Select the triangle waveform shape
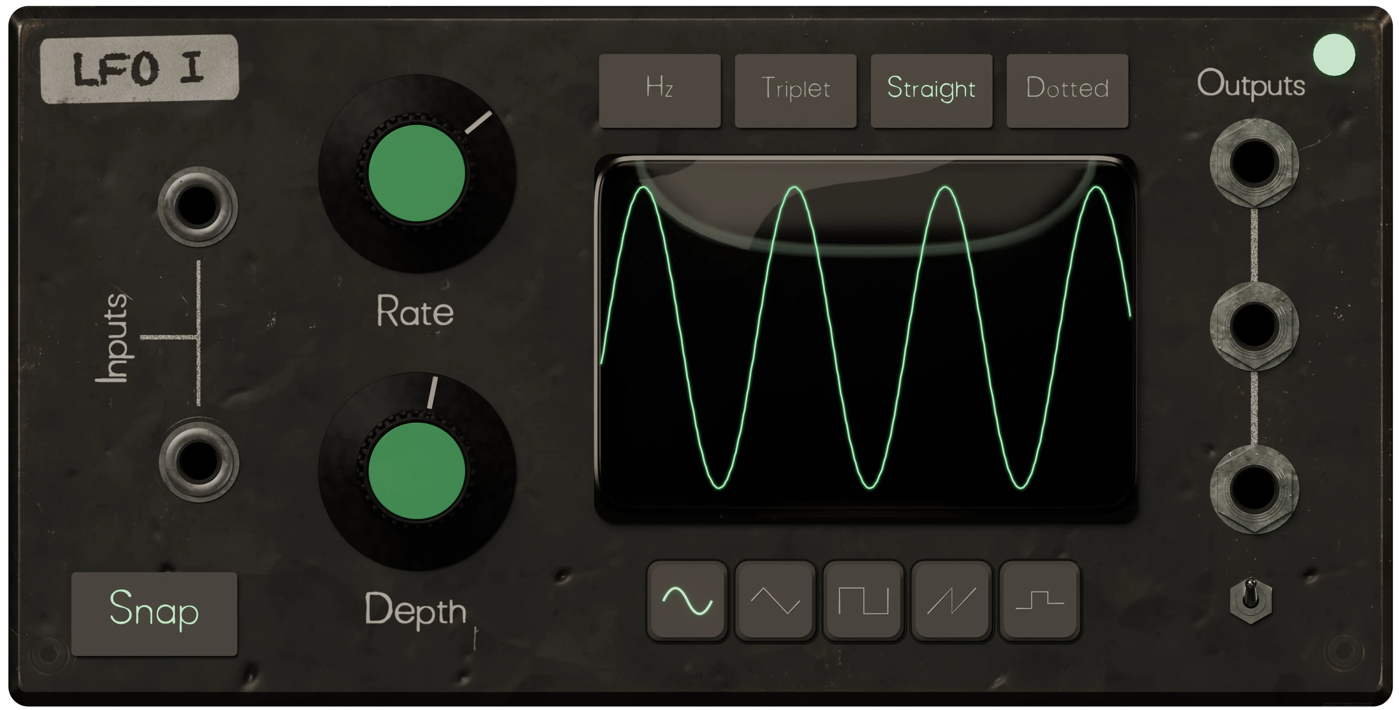Image resolution: width=1399 pixels, height=710 pixels. pos(775,601)
